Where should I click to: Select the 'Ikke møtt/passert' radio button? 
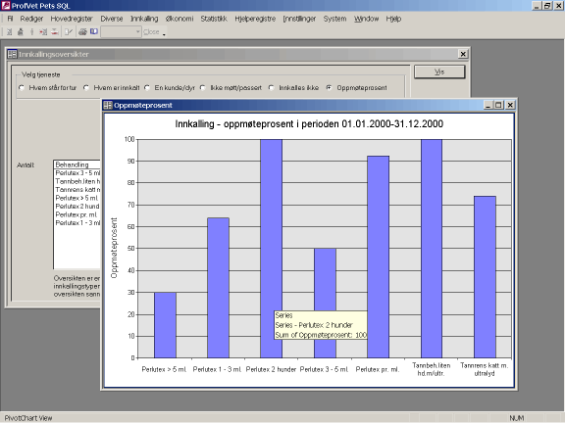pos(203,88)
